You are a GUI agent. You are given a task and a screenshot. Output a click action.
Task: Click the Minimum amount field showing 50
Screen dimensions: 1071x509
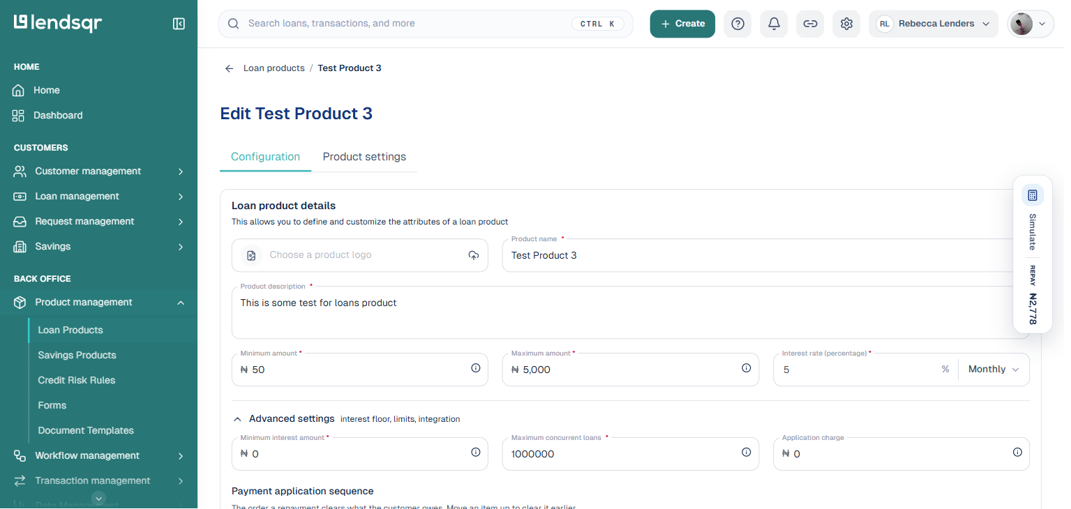(360, 370)
